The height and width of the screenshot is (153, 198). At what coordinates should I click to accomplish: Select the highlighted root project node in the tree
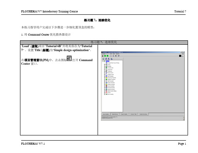[x=108, y=61]
